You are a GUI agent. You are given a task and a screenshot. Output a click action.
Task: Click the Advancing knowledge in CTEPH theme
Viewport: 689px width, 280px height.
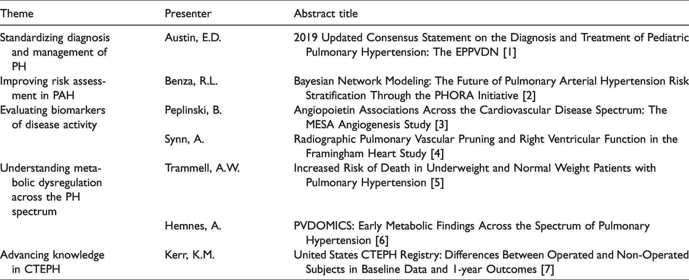(x=52, y=262)
